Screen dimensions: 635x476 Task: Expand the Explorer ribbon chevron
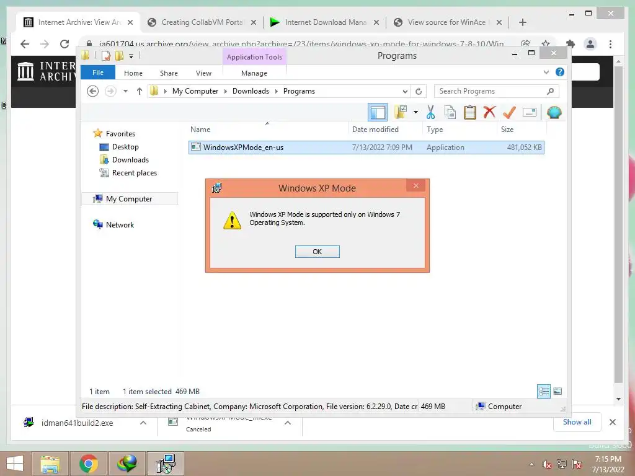point(546,72)
